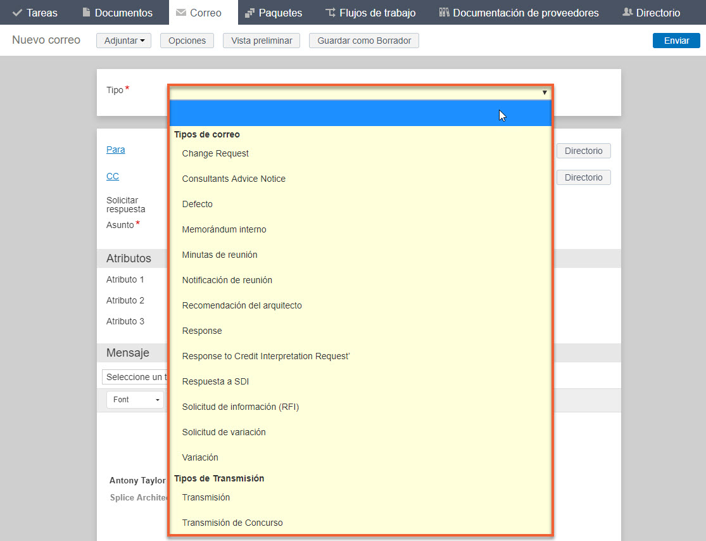Click the Opciones button

point(187,41)
